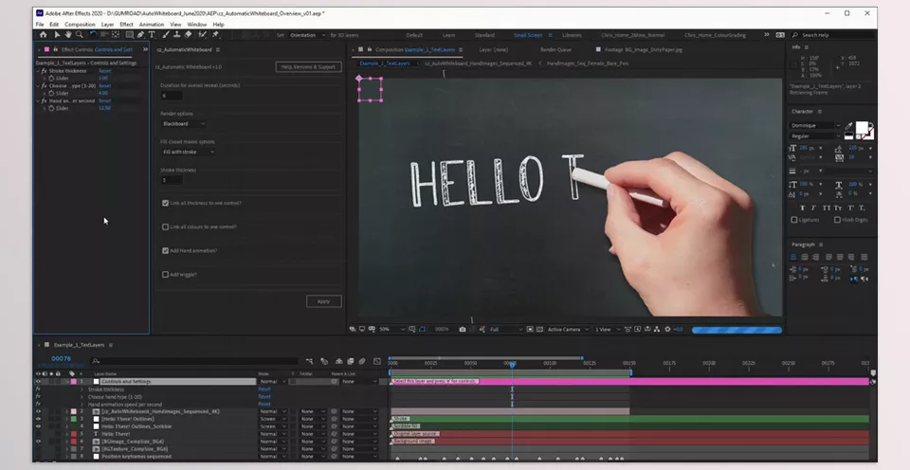
Task: Open the Orientation dropdown in toolbar
Action: pos(307,35)
